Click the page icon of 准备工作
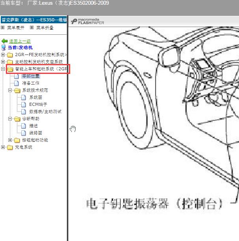This screenshot has width=239, height=241. [17, 83]
